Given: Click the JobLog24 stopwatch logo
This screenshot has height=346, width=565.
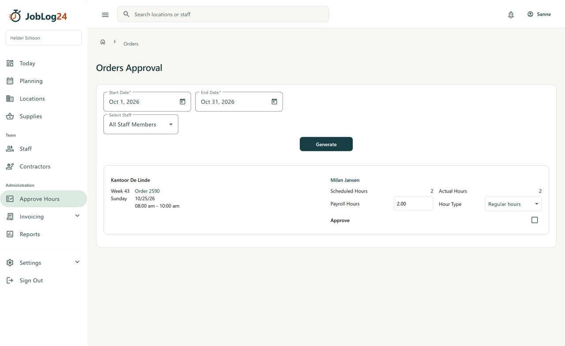Looking at the screenshot, I should 15,16.
